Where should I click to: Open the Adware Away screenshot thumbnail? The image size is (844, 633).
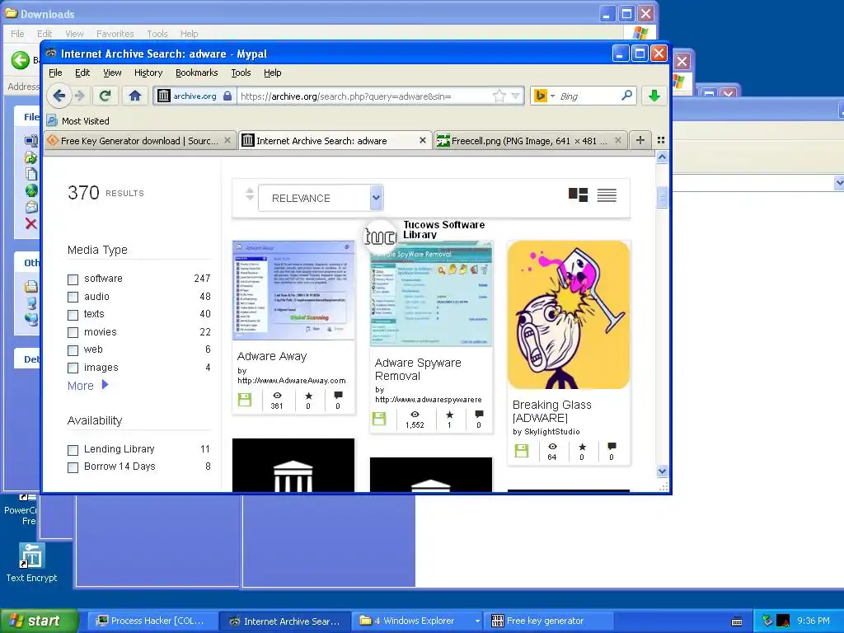point(293,291)
